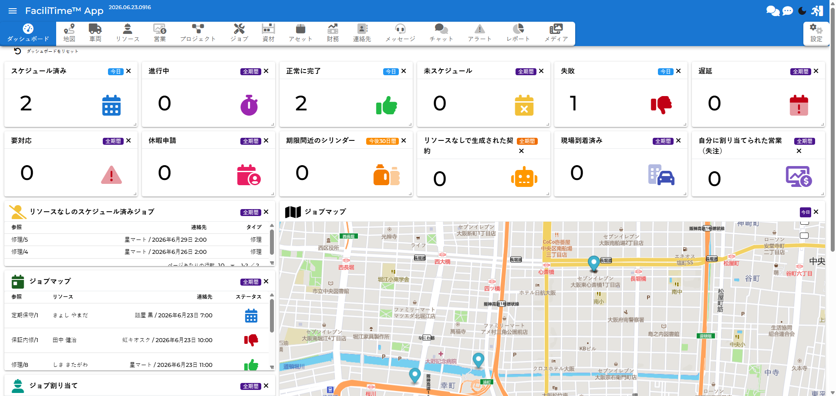
Task: Click the map pin near 道頓堀川
Action: (415, 376)
